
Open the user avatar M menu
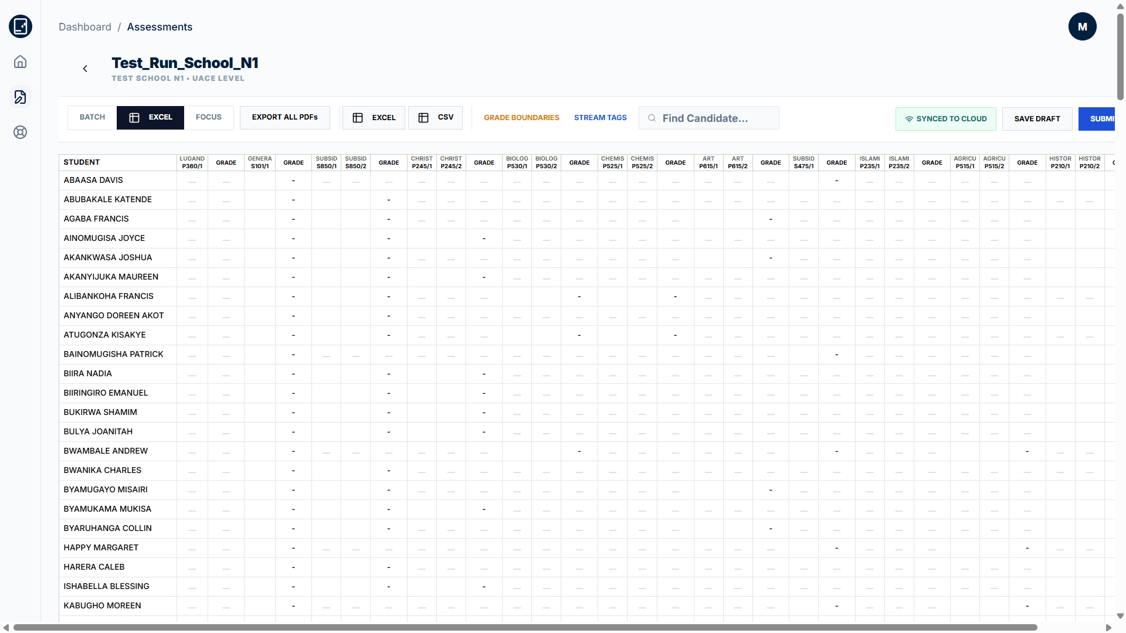[1082, 26]
